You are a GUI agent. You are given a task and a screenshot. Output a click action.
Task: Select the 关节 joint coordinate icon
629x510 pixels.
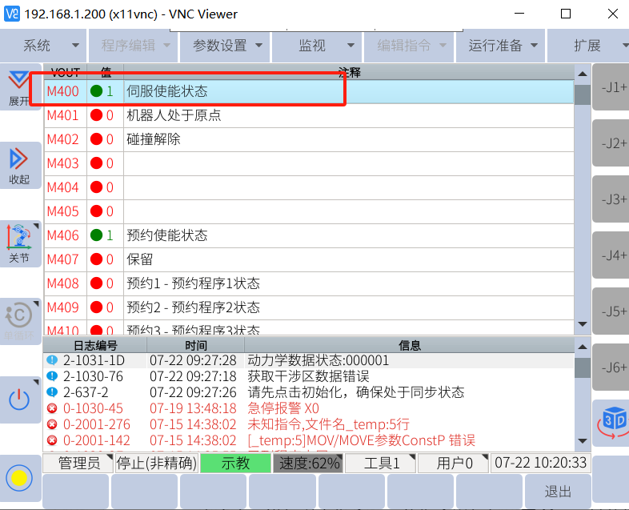tap(18, 244)
